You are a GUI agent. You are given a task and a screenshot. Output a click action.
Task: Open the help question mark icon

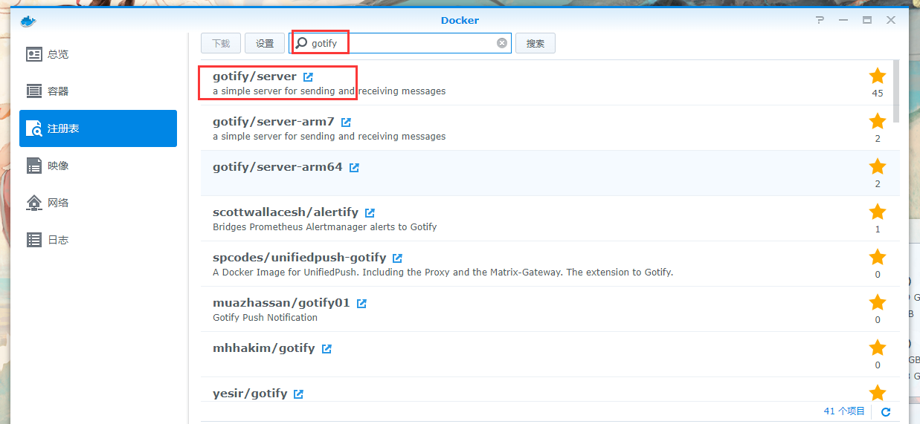coord(820,20)
